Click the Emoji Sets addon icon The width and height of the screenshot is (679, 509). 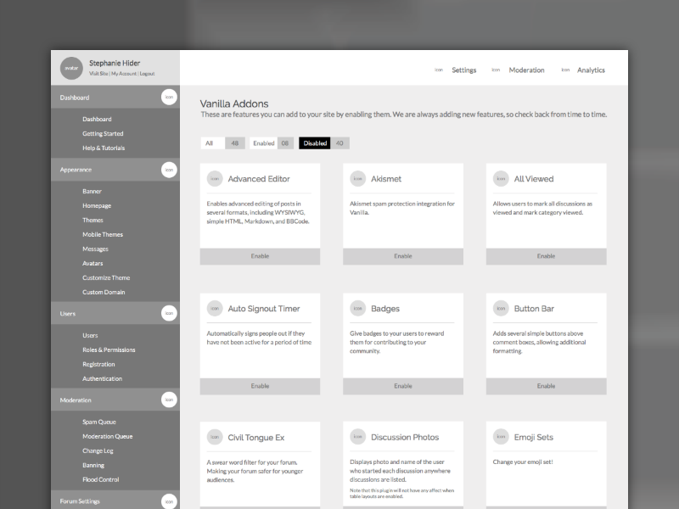[498, 437]
